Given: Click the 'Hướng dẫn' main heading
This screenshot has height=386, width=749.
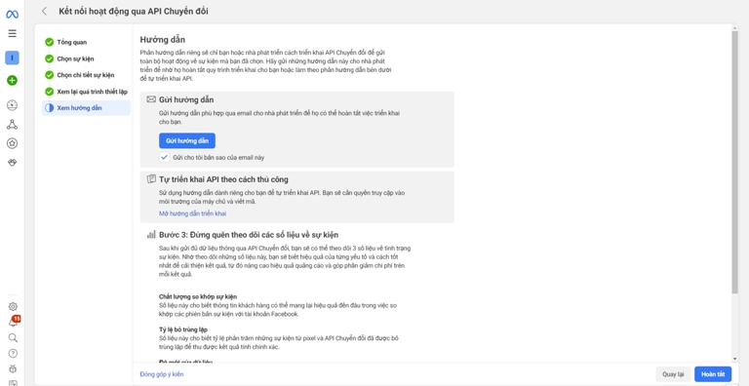Looking at the screenshot, I should 163,40.
